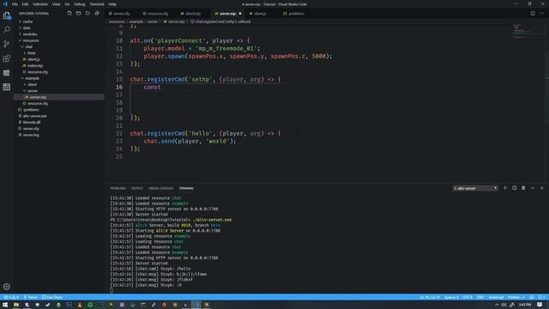This screenshot has height=309, width=549.
Task: Split the terminal pane
Action: [515, 188]
